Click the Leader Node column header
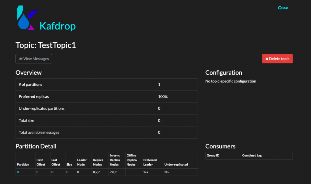Screen dimensions: 311x184 (x=82, y=162)
